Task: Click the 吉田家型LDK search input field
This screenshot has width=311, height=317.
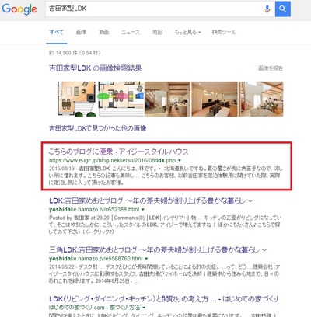Action: tap(153, 9)
